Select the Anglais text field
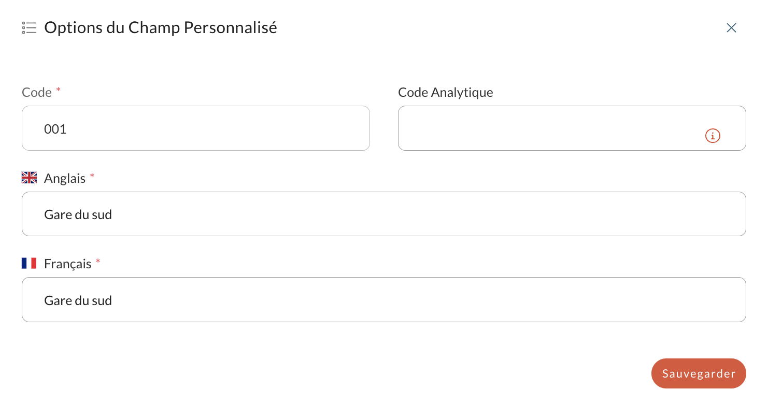 click(384, 214)
